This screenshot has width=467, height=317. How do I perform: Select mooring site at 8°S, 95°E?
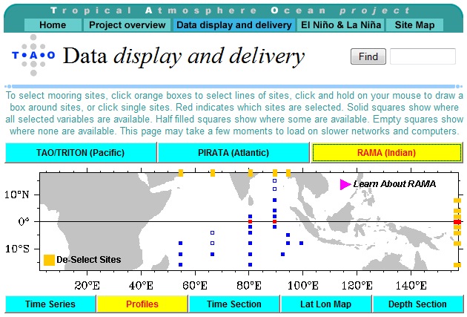click(288, 244)
